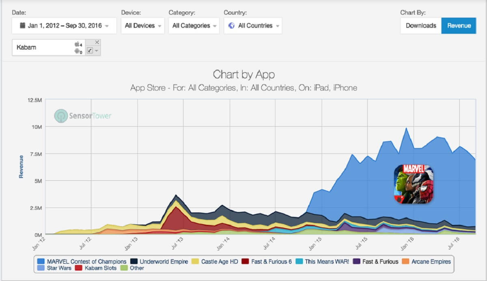Toggle Kabam Slots legend swatch

pos(79,268)
